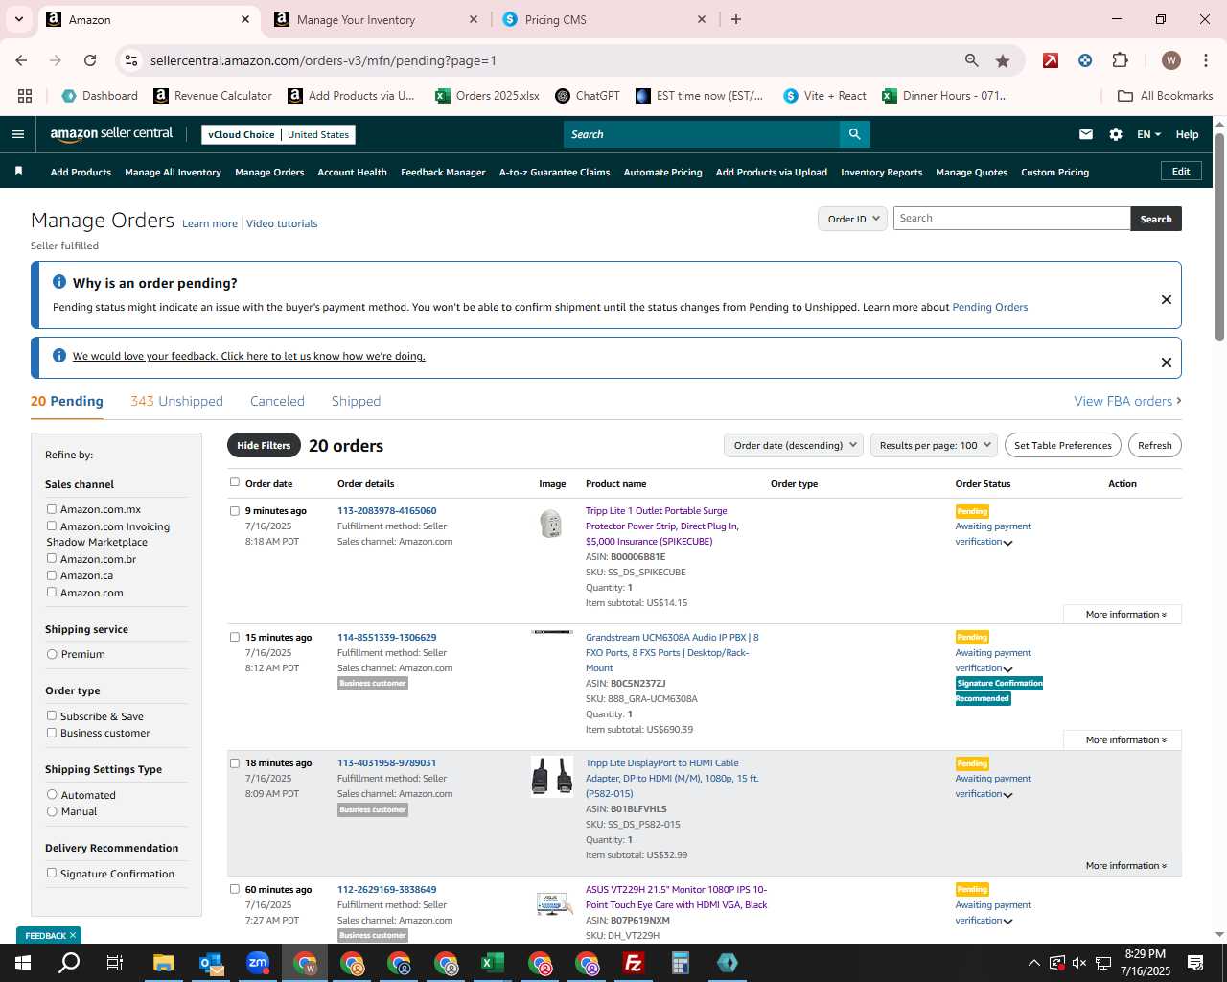The height and width of the screenshot is (982, 1227).
Task: Open the settings gear icon
Action: click(x=1116, y=134)
